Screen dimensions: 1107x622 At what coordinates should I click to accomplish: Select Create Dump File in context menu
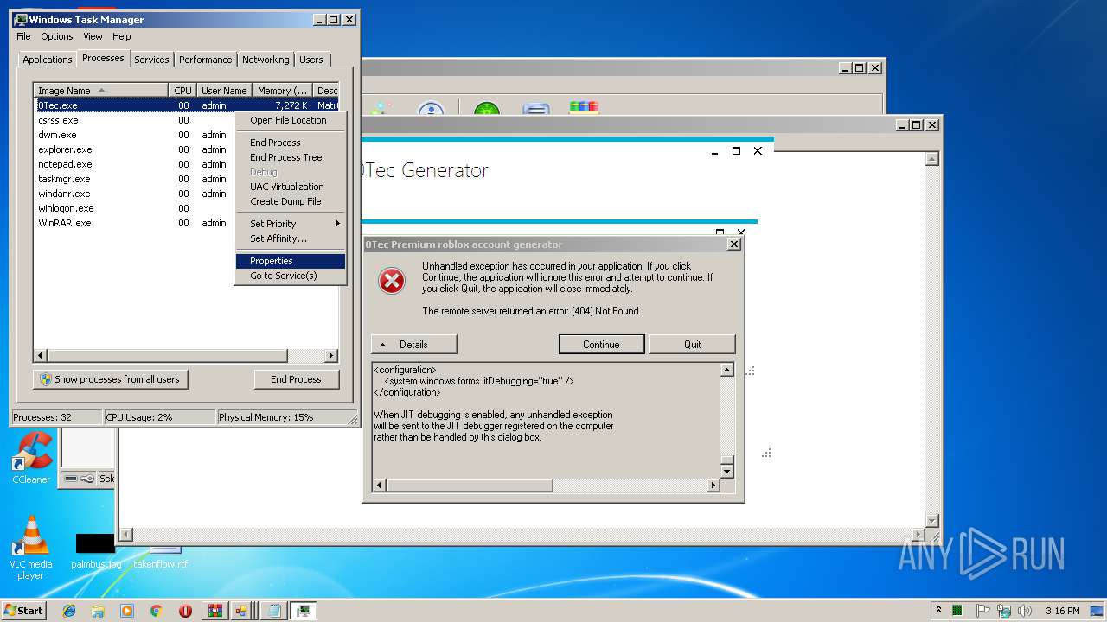click(291, 201)
